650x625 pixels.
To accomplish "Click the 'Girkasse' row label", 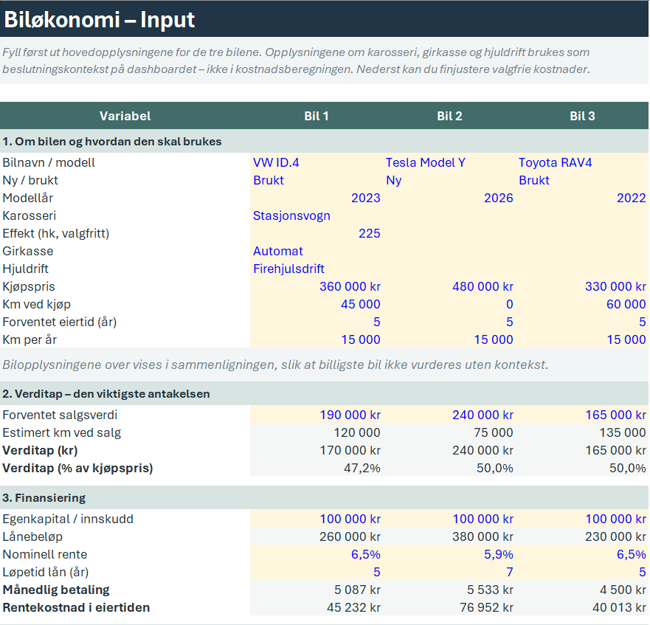I will (28, 251).
